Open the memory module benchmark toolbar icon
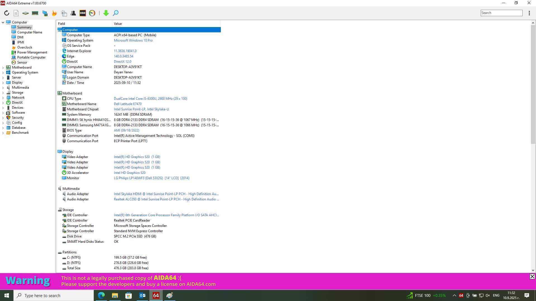This screenshot has height=301, width=536. [x=35, y=13]
